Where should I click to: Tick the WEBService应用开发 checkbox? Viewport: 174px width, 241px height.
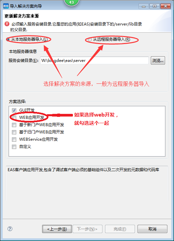tap(14, 139)
